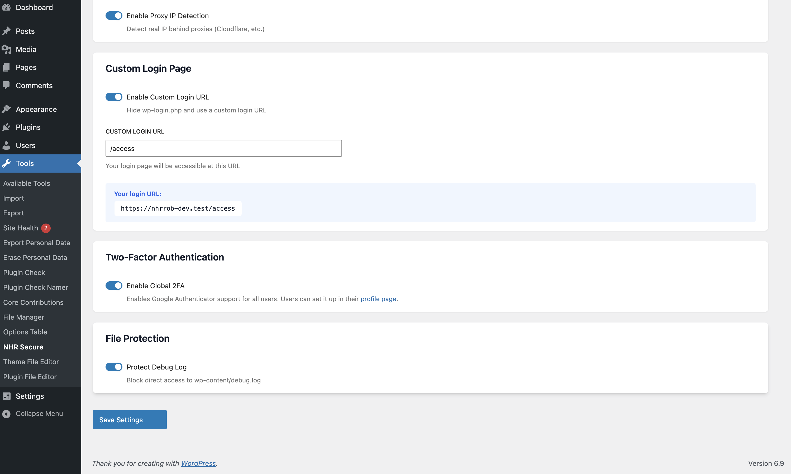Turn off Enable Custom Login URL
This screenshot has width=791, height=474.
point(114,97)
